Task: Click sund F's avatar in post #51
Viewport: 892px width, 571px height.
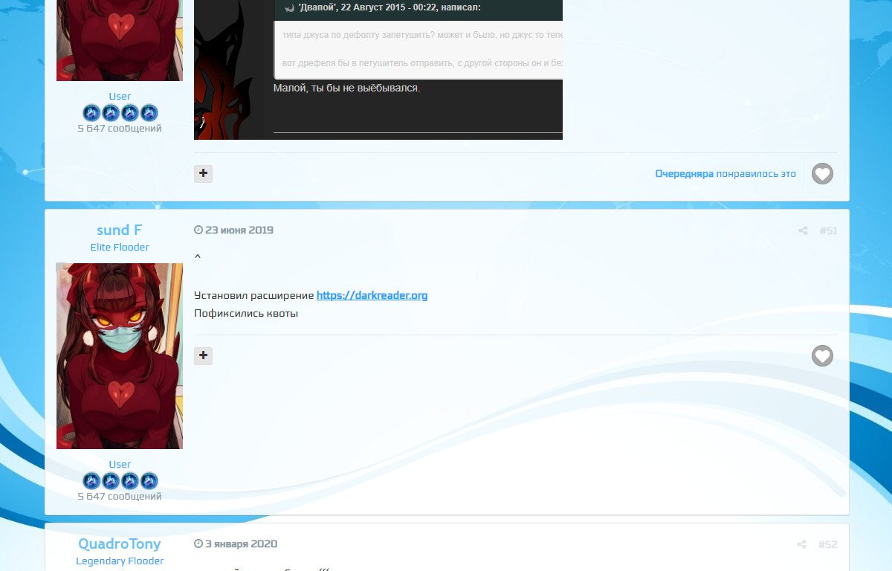Action: point(120,355)
